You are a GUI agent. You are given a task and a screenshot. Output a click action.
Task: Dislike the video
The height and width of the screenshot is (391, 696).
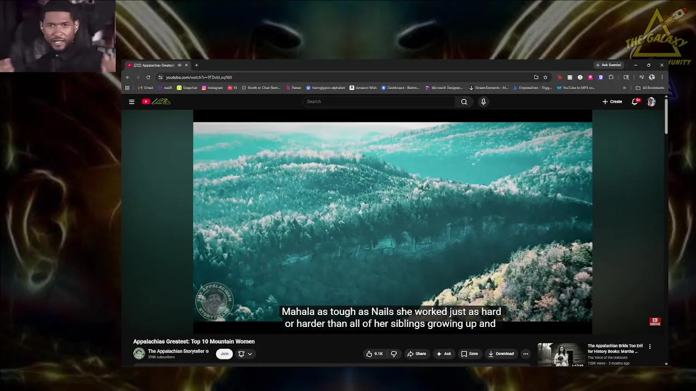click(394, 354)
